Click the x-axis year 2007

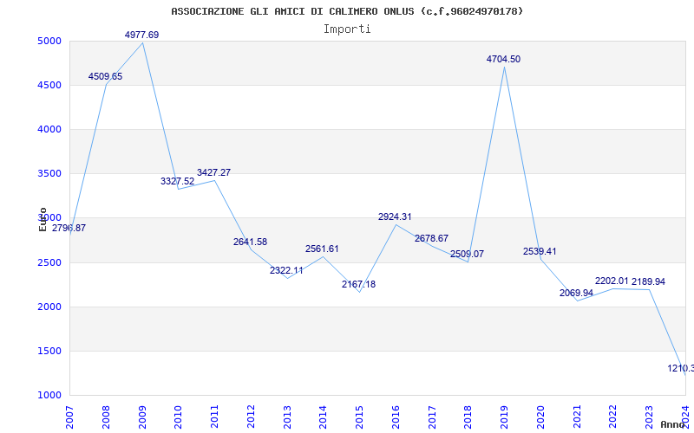(69, 417)
